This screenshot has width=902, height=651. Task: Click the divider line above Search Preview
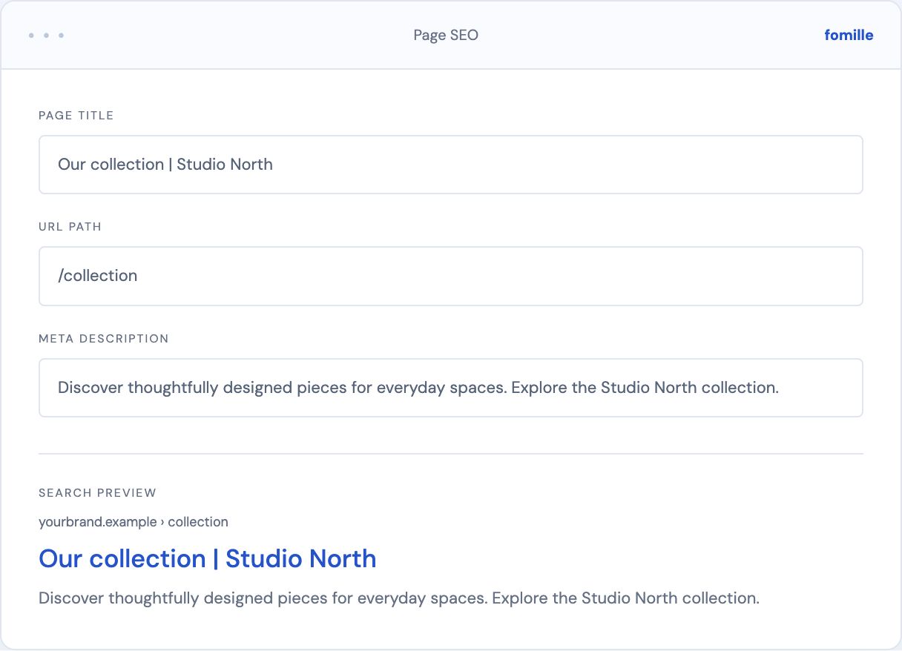click(451, 453)
